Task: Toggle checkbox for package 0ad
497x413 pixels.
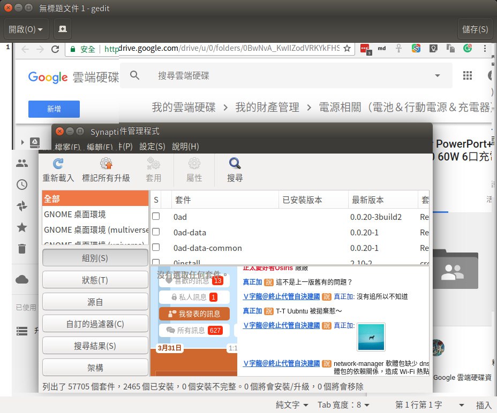Action: pyautogui.click(x=156, y=216)
